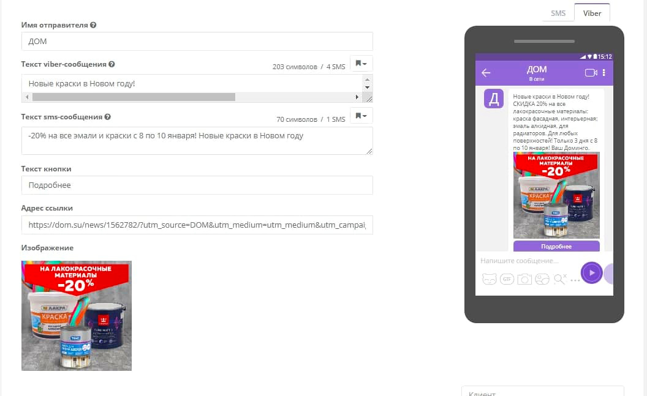647x396 pixels.
Task: Click help icon beside Имя отправителя
Action: pos(93,25)
